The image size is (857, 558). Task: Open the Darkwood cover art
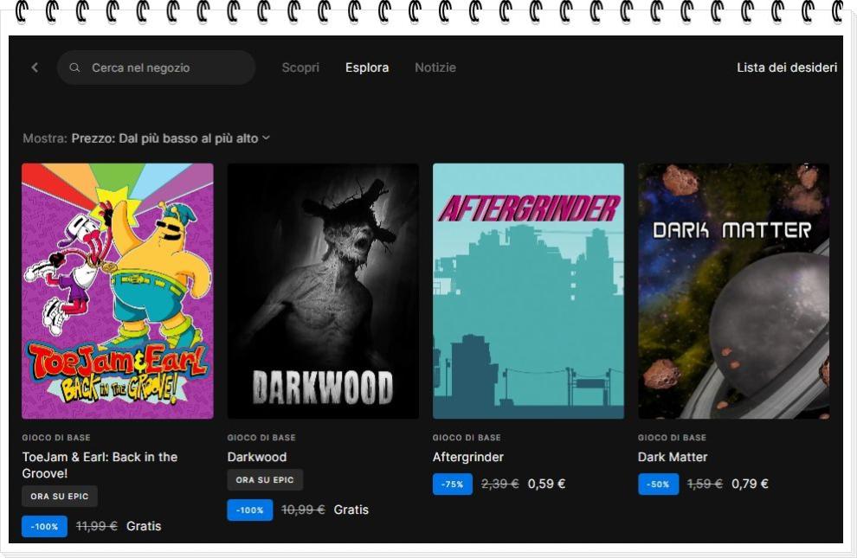coord(323,291)
